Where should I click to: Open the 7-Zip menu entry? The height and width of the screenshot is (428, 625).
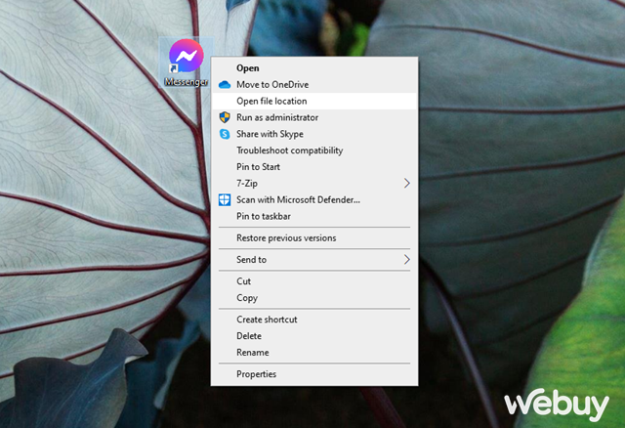pyautogui.click(x=248, y=183)
